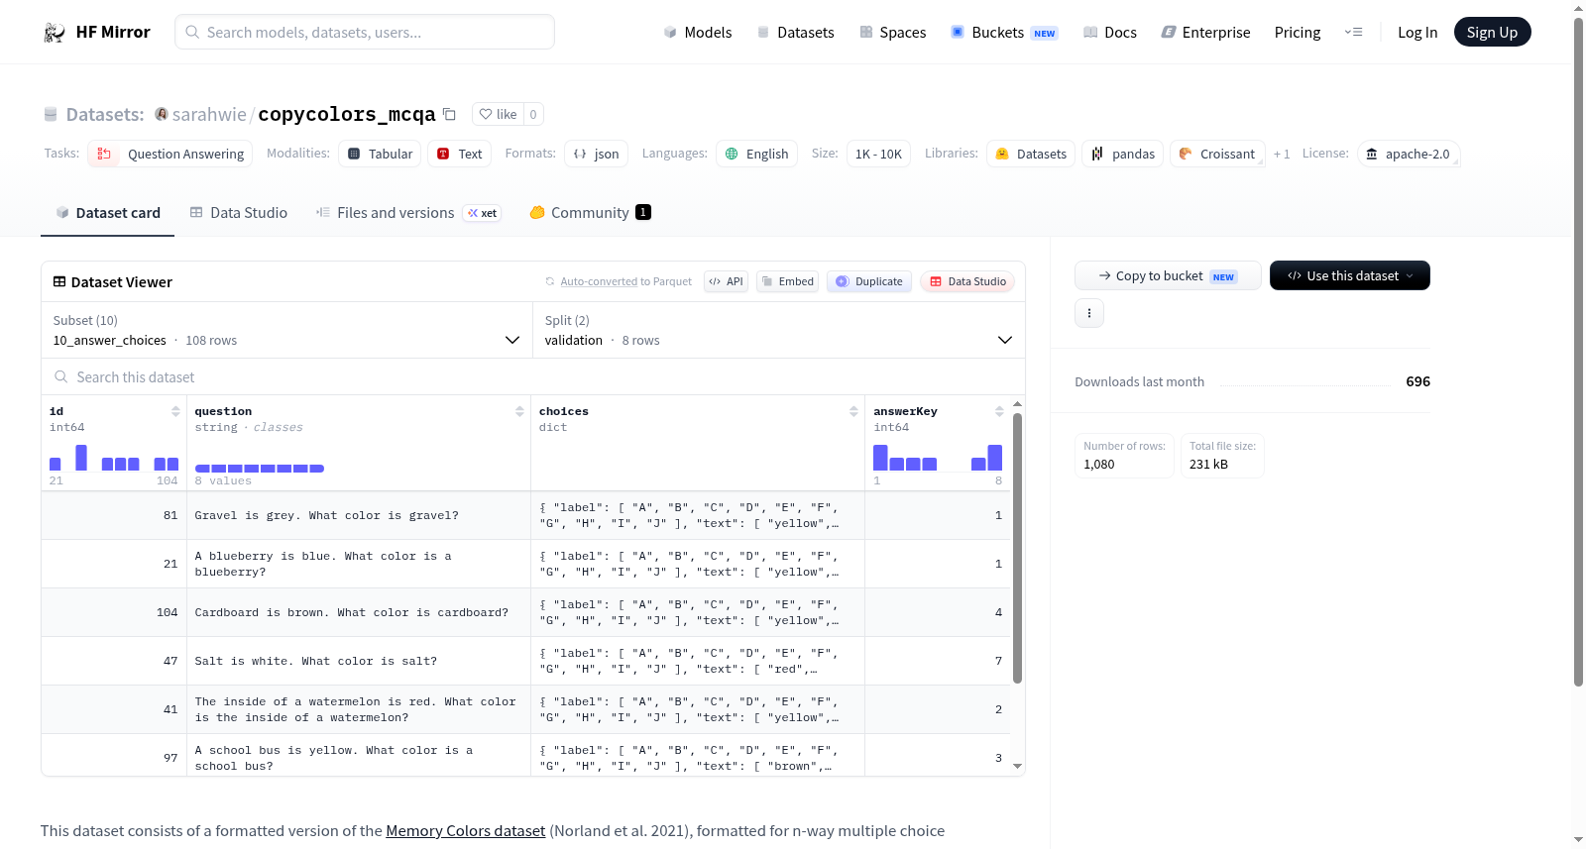Open the Use this dataset dropdown
The height and width of the screenshot is (849, 1586).
(x=1350, y=275)
